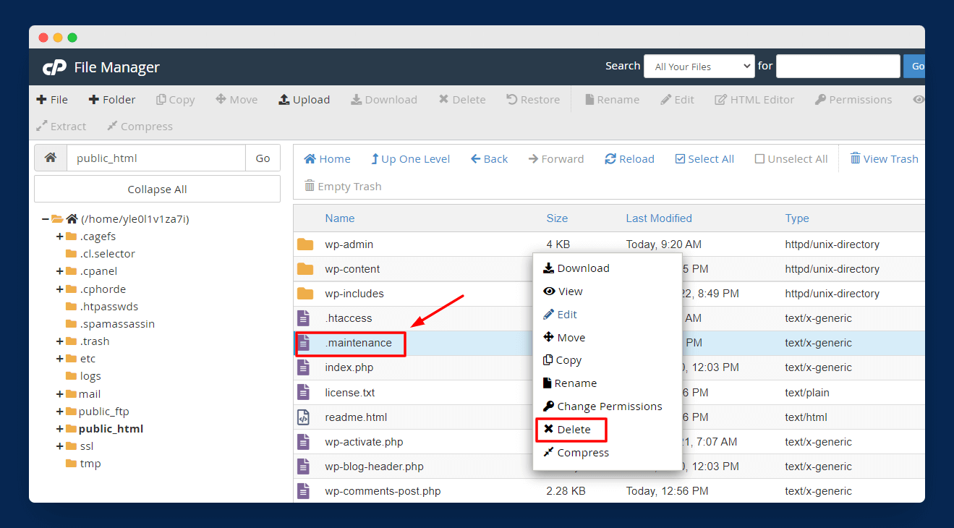The width and height of the screenshot is (954, 528).
Task: Click the search text field
Action: pyautogui.click(x=838, y=67)
